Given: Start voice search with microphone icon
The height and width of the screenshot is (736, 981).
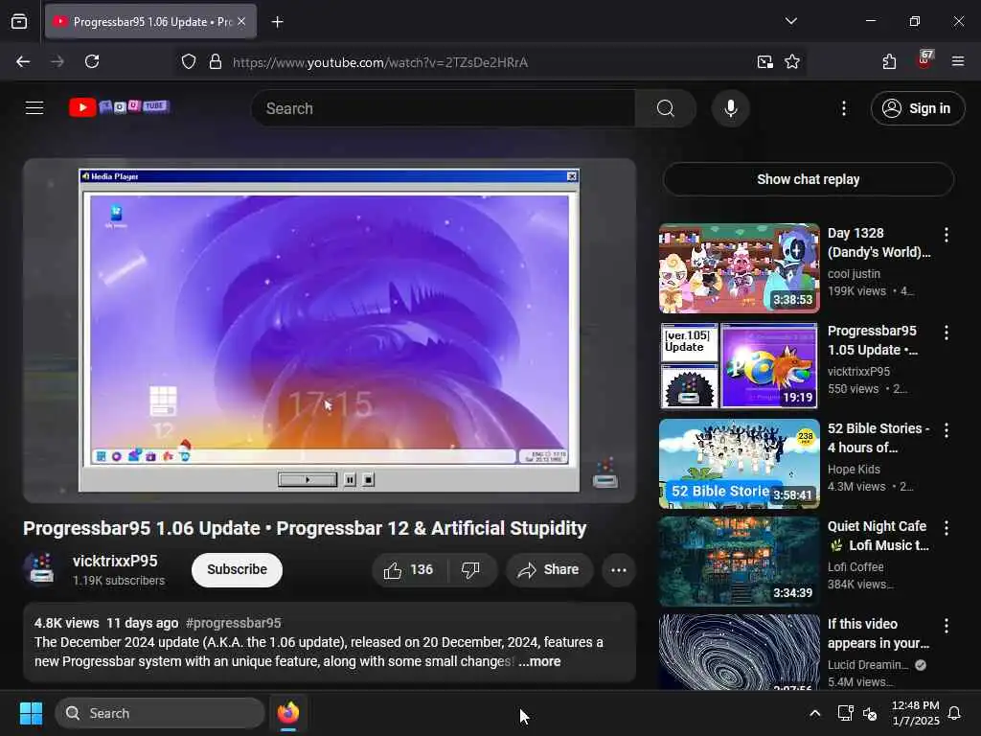Looking at the screenshot, I should click(x=730, y=108).
